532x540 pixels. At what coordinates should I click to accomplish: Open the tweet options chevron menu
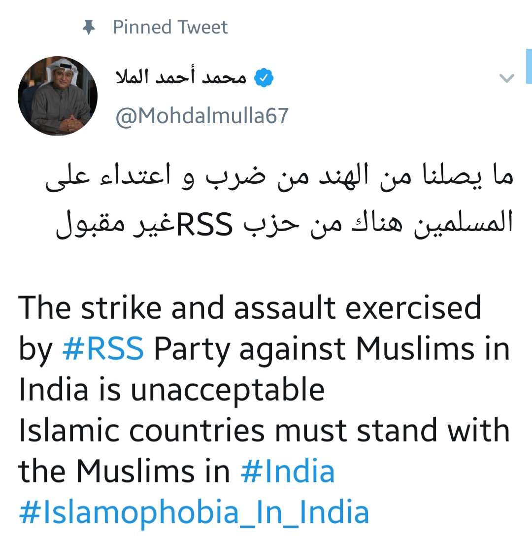click(506, 78)
